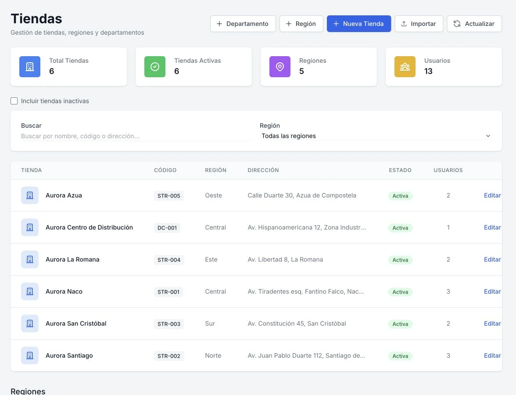Create a Nueva Tienda
Image resolution: width=516 pixels, height=395 pixels.
click(359, 24)
